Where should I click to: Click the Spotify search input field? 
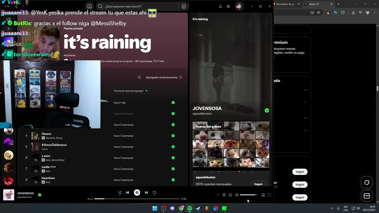(141, 6)
